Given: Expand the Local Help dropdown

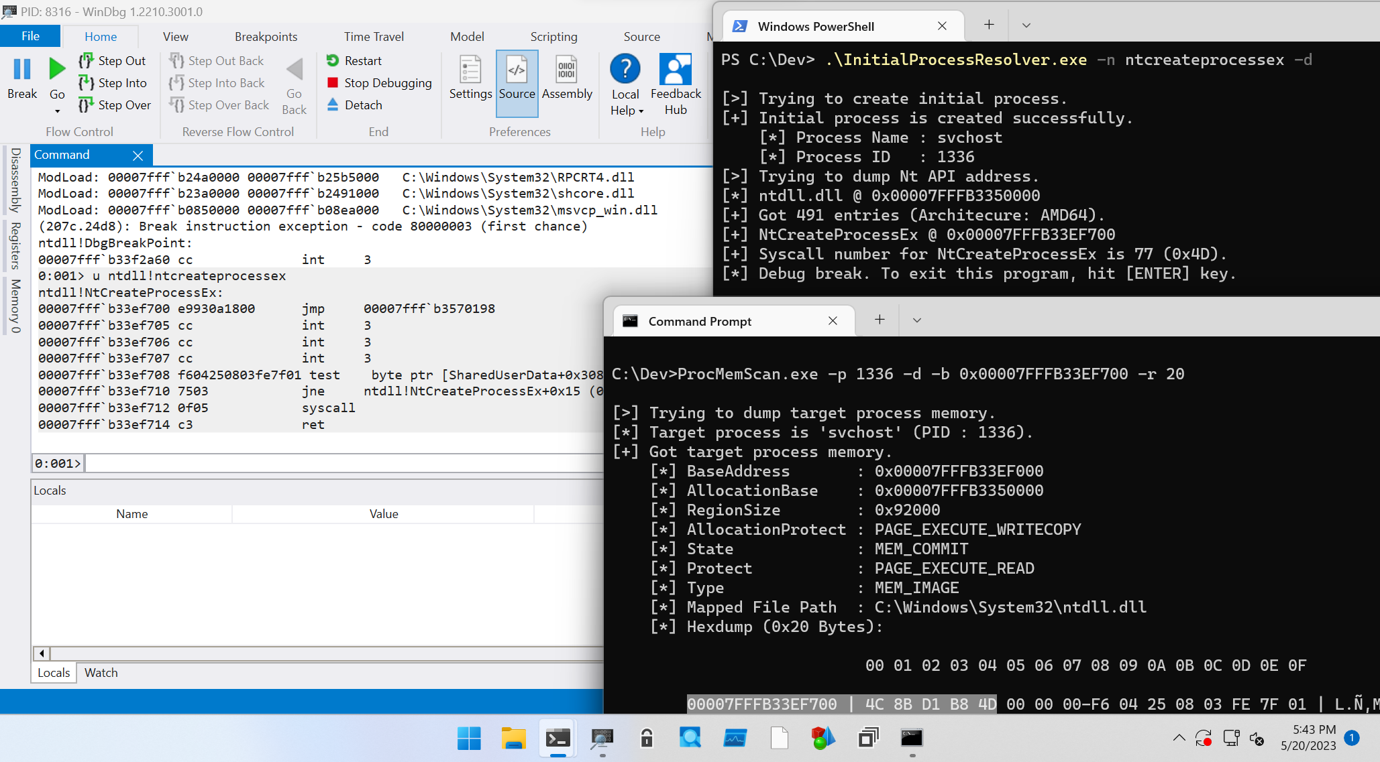Looking at the screenshot, I should [641, 111].
